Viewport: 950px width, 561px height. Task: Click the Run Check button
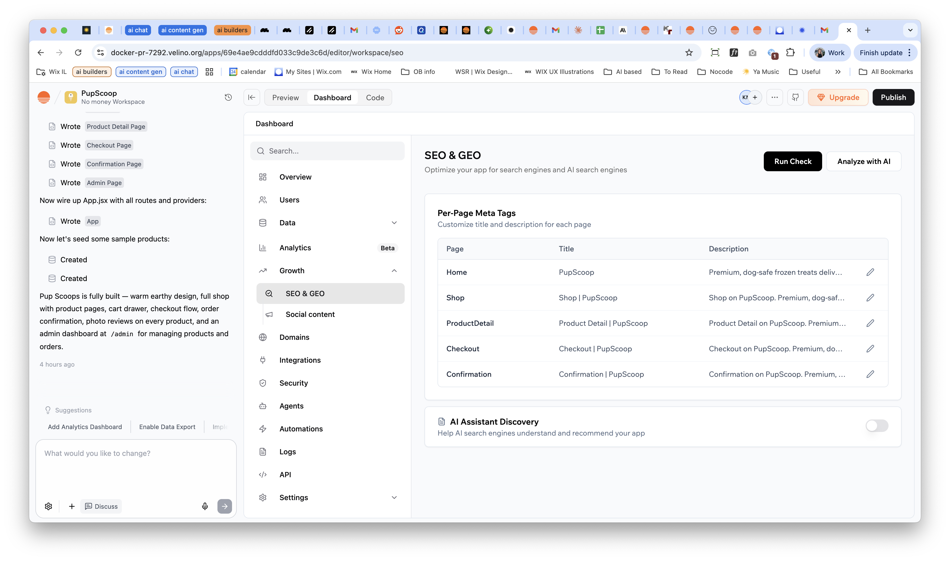(x=793, y=161)
